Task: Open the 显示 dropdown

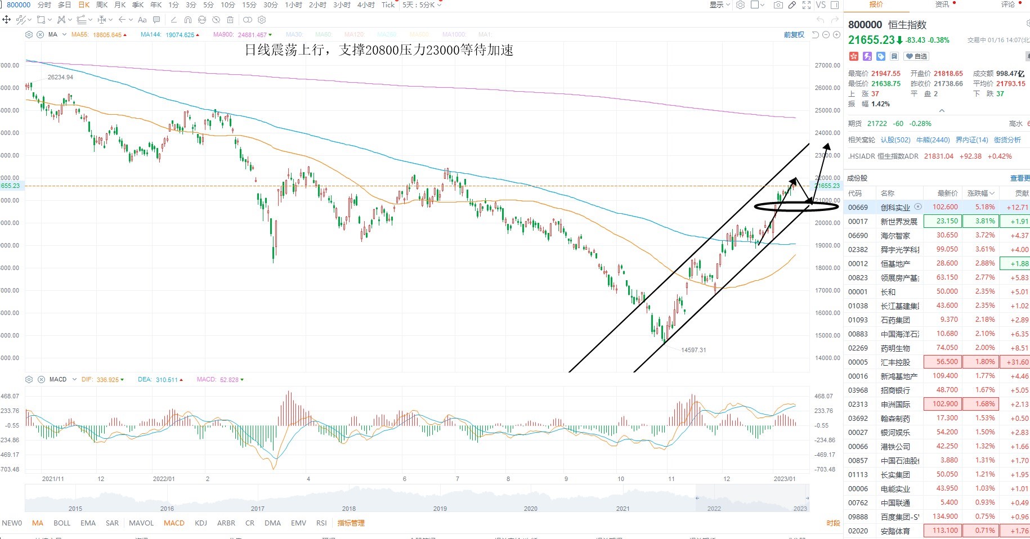Action: 720,5
